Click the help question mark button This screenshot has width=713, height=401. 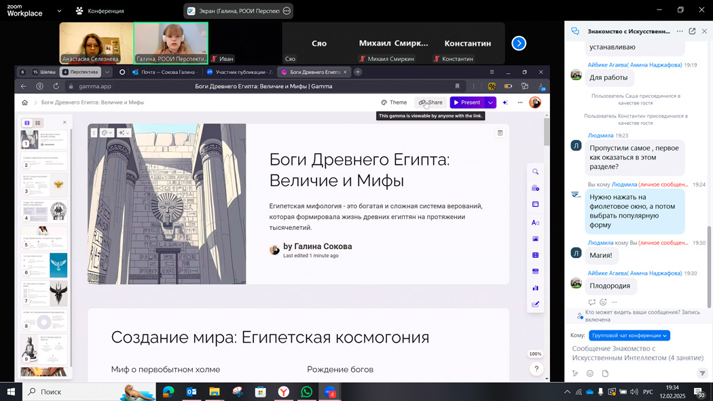pos(536,368)
